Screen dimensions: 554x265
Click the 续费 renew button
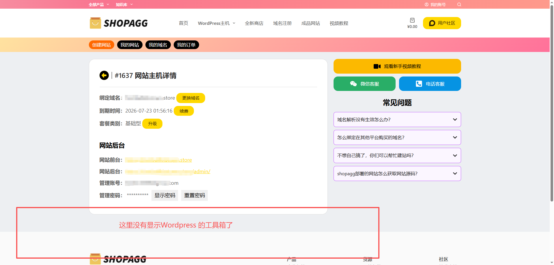point(184,111)
